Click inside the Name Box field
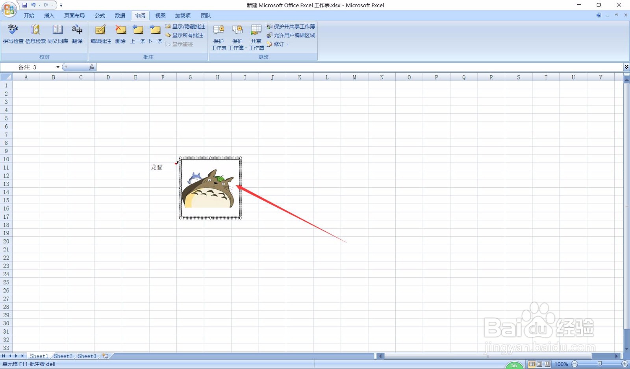The height and width of the screenshot is (369, 630). 28,67
